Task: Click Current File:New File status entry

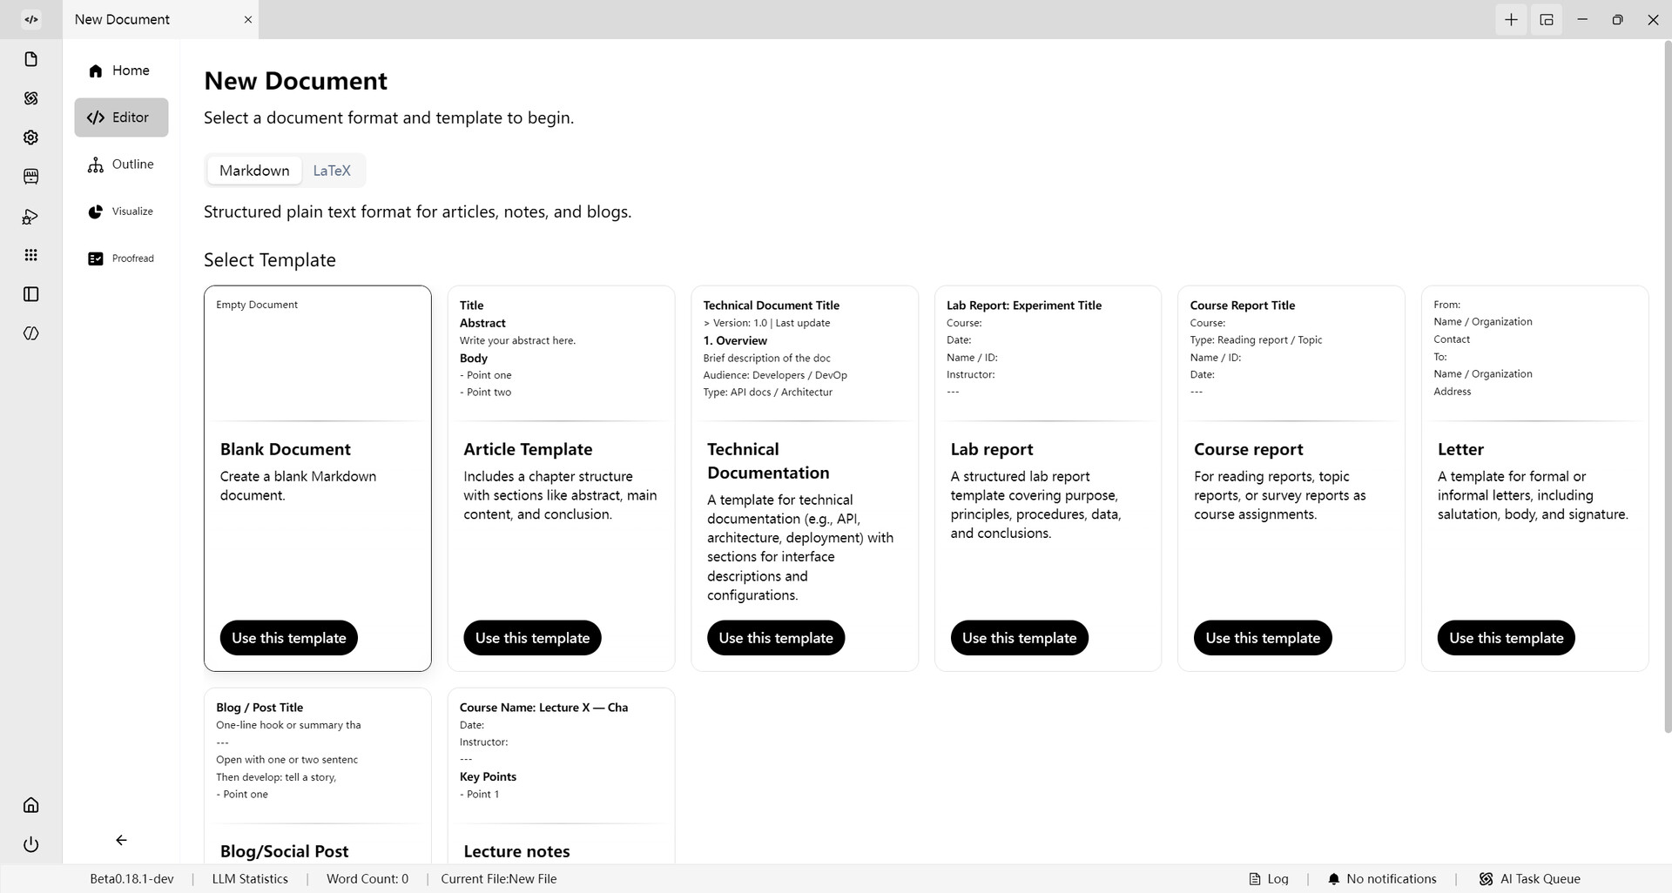Action: 499,879
